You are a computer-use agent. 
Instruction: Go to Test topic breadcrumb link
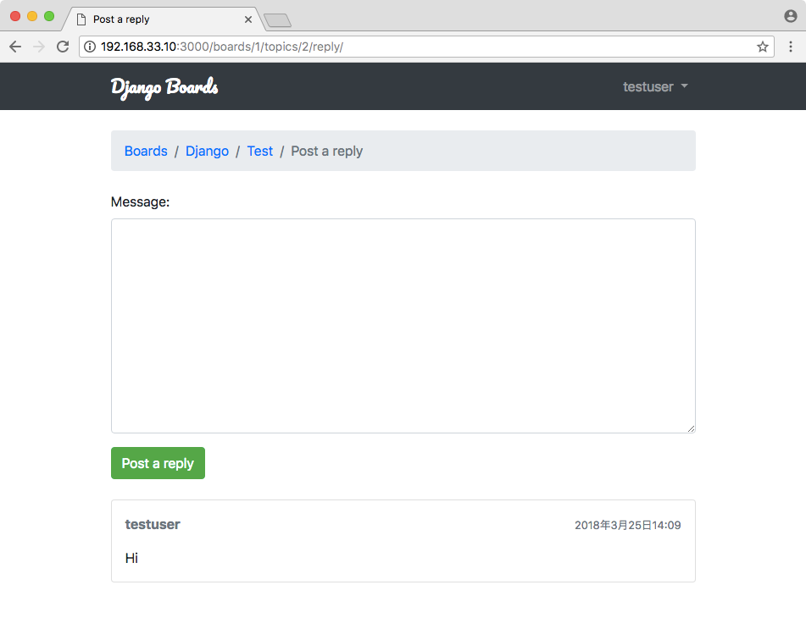(x=260, y=151)
